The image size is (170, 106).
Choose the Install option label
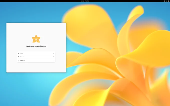(21, 53)
